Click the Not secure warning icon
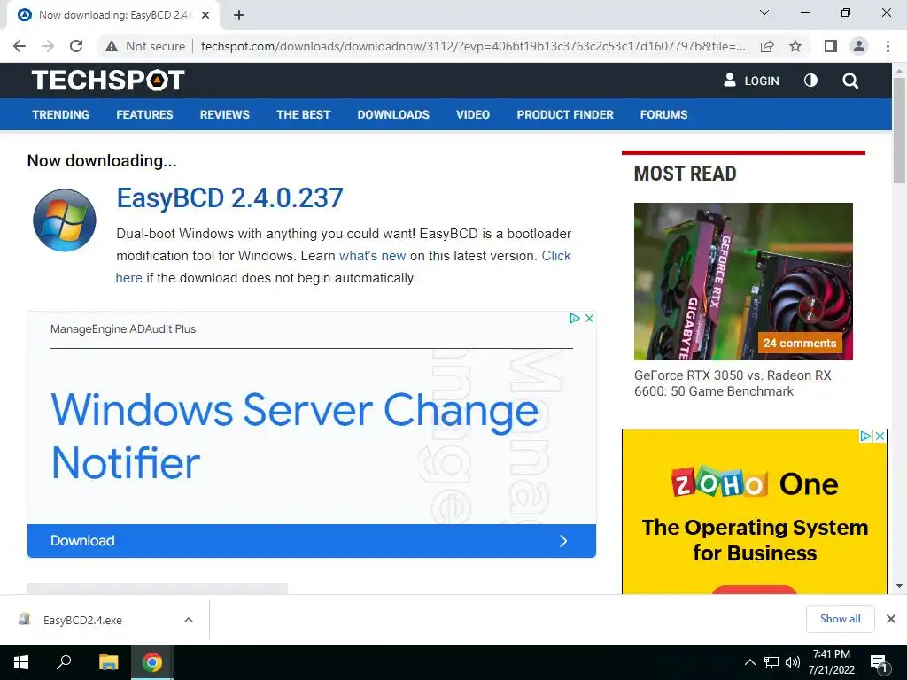 tap(112, 46)
